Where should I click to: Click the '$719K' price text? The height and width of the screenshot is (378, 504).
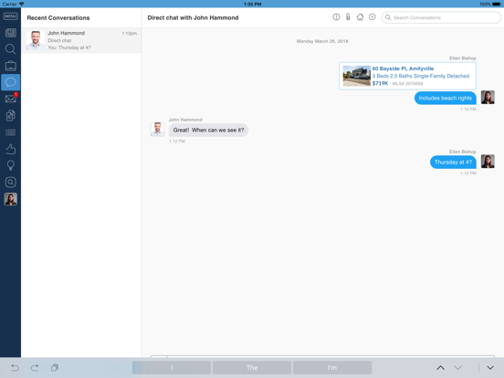380,83
